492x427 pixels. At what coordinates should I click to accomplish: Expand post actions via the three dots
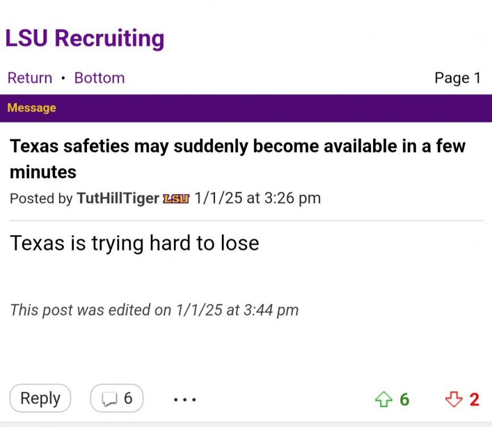pyautogui.click(x=184, y=400)
